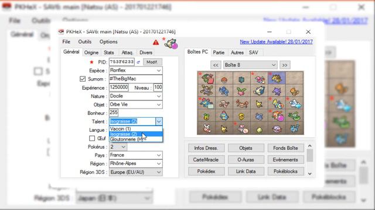The height and width of the screenshot is (210, 375).
Task: Switch to the SAV tab
Action: click(254, 52)
